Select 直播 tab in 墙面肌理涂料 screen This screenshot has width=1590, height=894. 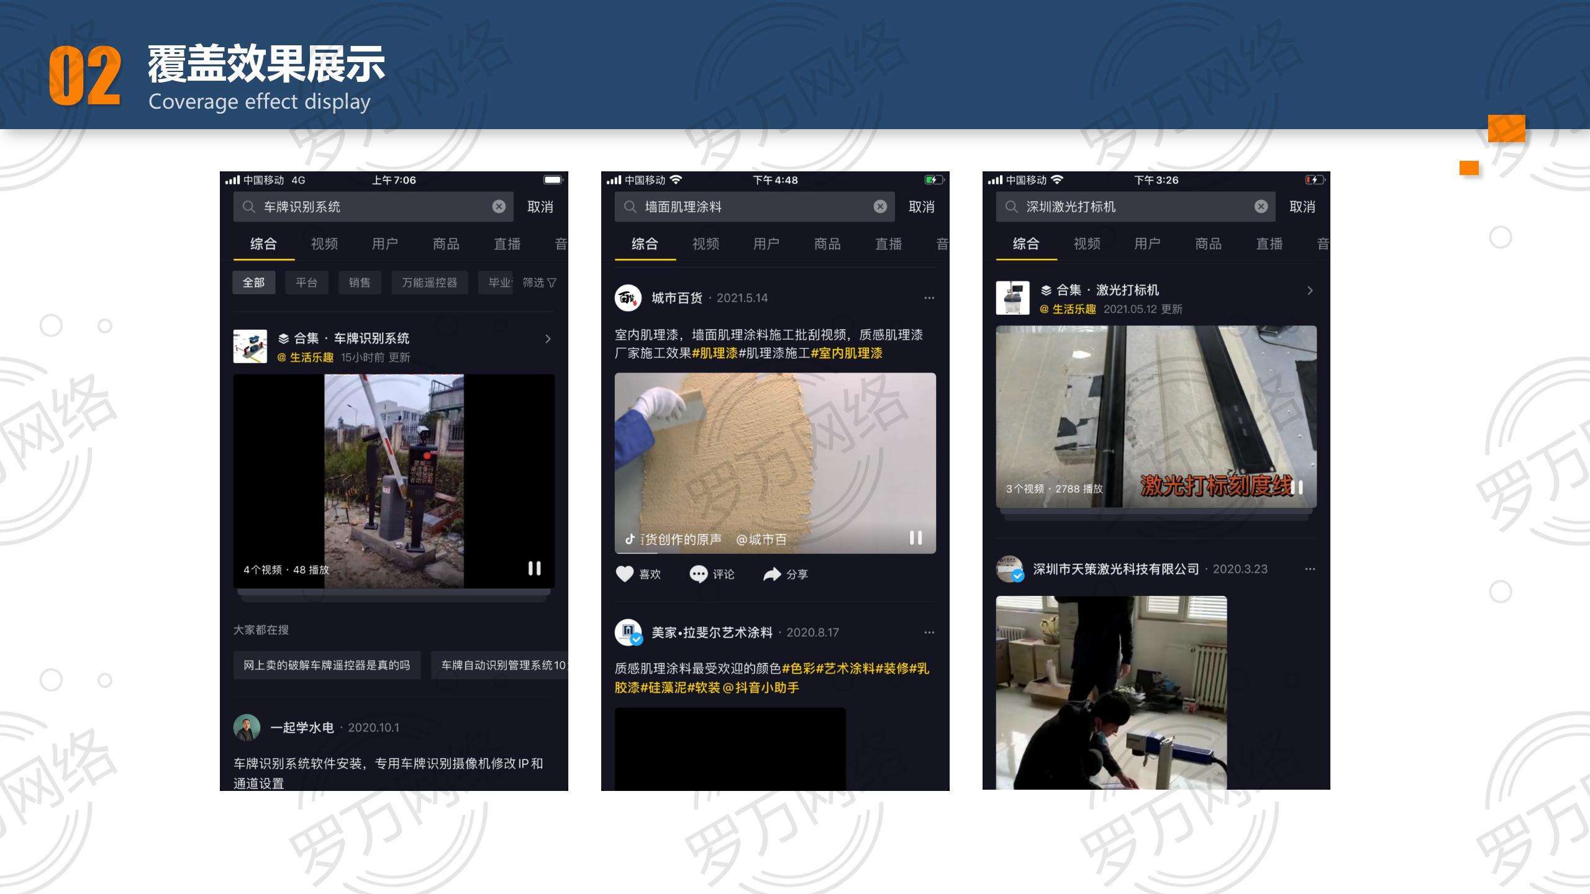(x=888, y=244)
